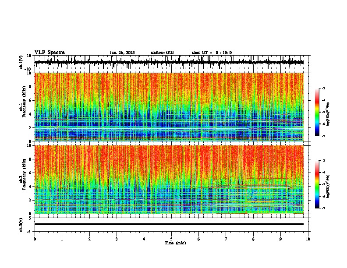Click inside the ch.1 spectrogram panel
Image resolution: width=347 pixels, height=268 pixels.
(169, 107)
